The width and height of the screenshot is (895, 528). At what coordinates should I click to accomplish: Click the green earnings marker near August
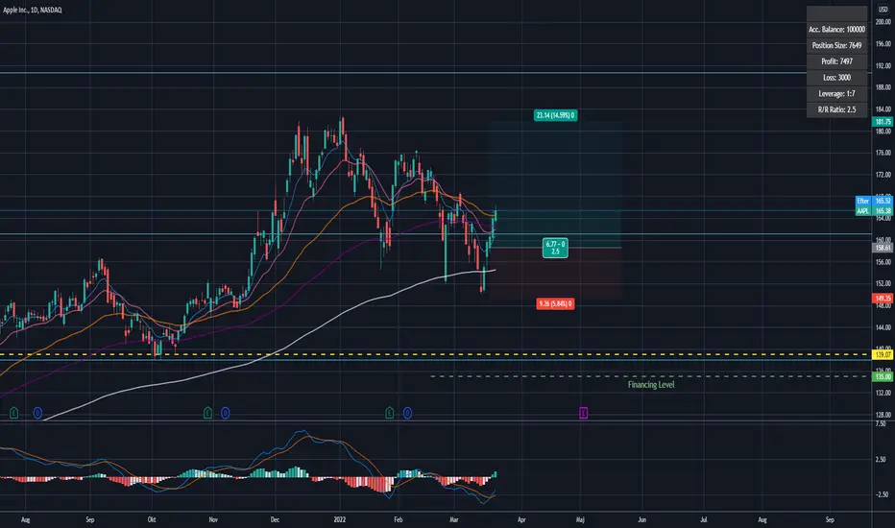(13, 413)
